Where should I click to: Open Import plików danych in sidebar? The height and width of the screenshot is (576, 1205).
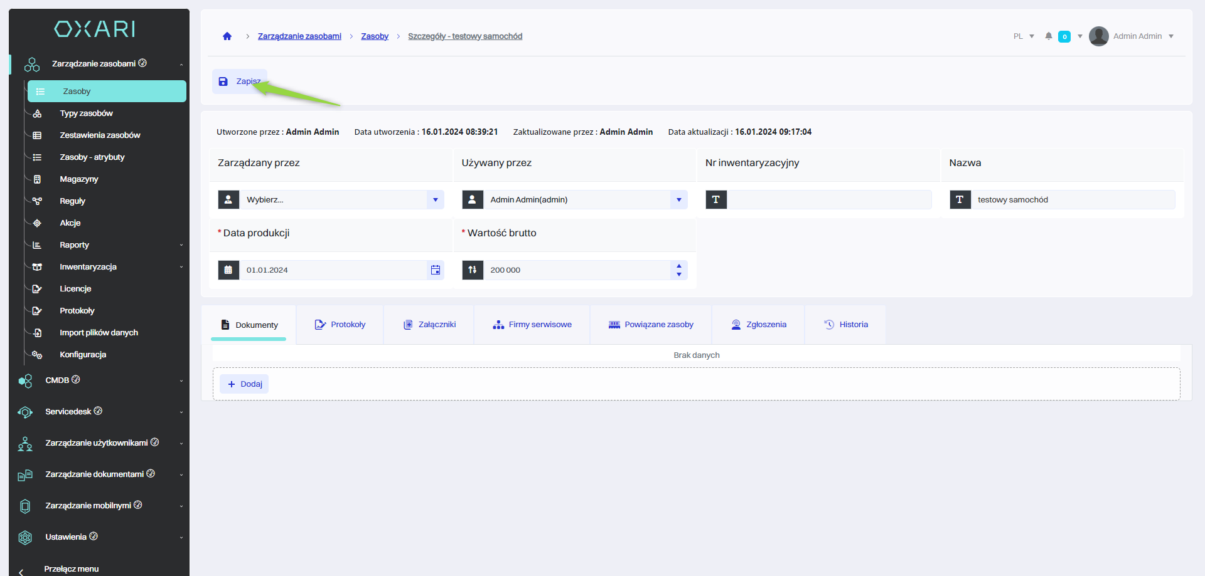pyautogui.click(x=99, y=333)
